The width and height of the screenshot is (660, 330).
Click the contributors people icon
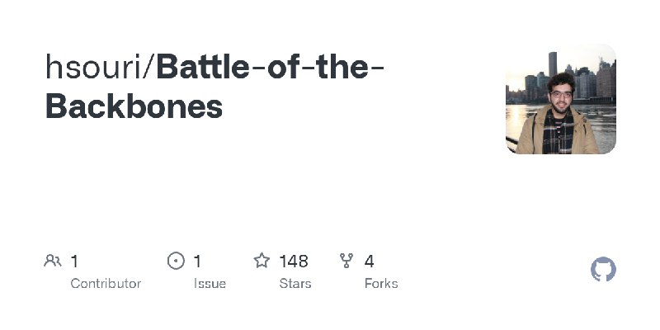click(53, 261)
